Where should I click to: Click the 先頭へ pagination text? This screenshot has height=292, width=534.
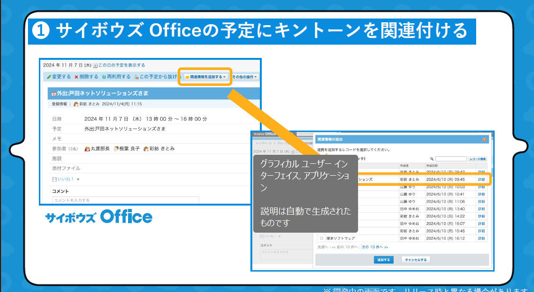tap(322, 247)
